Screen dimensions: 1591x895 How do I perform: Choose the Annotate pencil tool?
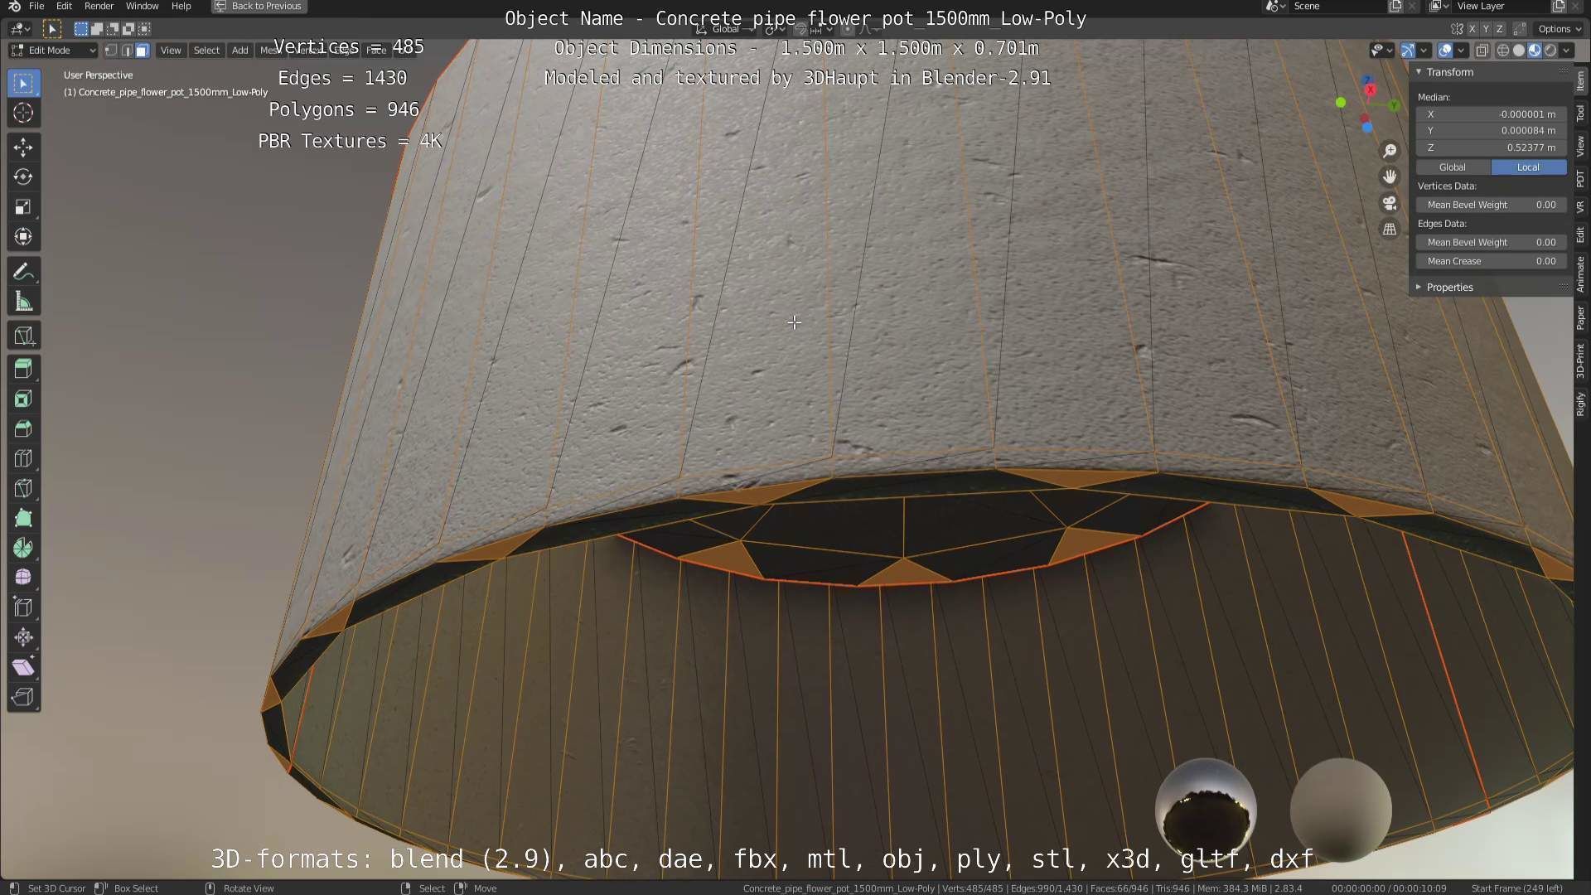pos(23,272)
